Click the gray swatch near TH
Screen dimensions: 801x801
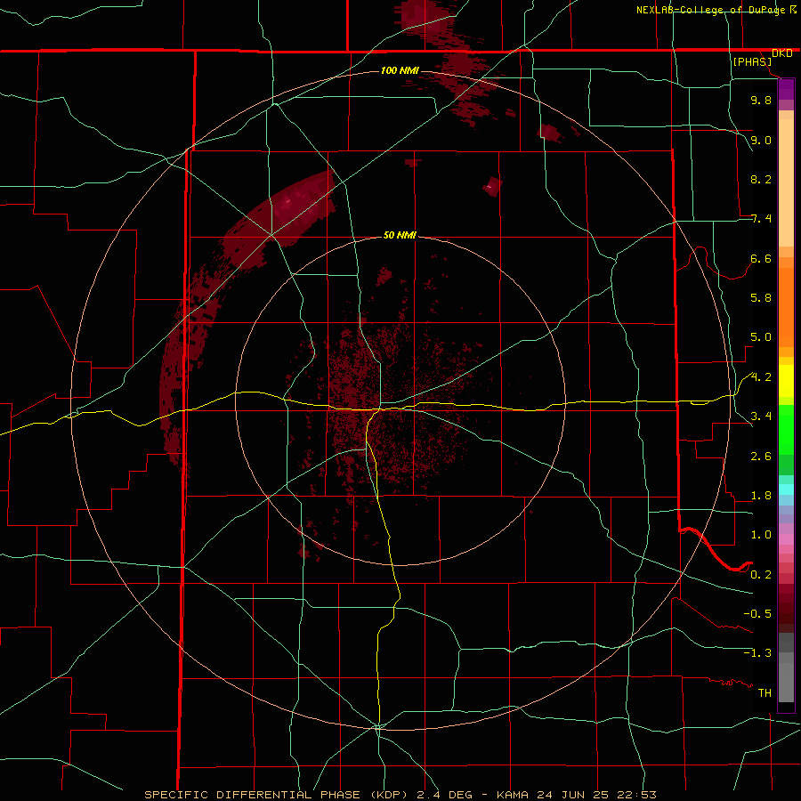(786, 682)
